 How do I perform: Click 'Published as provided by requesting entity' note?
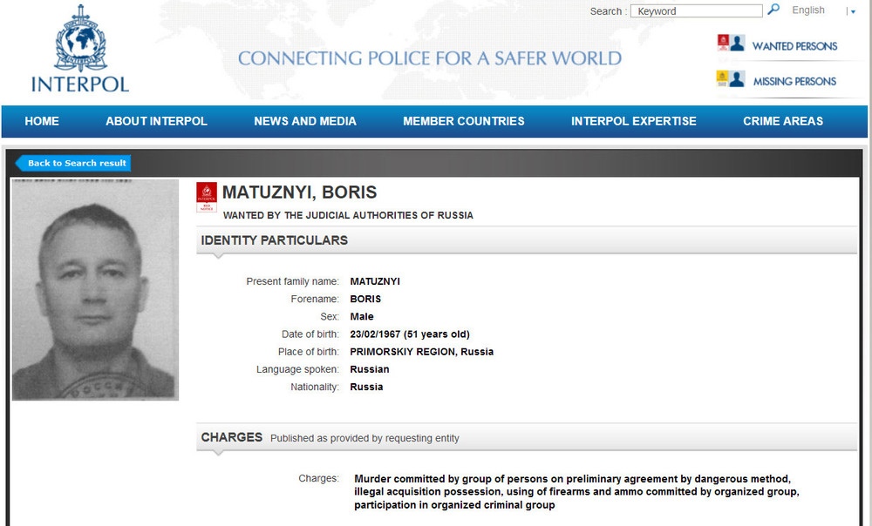pos(364,438)
